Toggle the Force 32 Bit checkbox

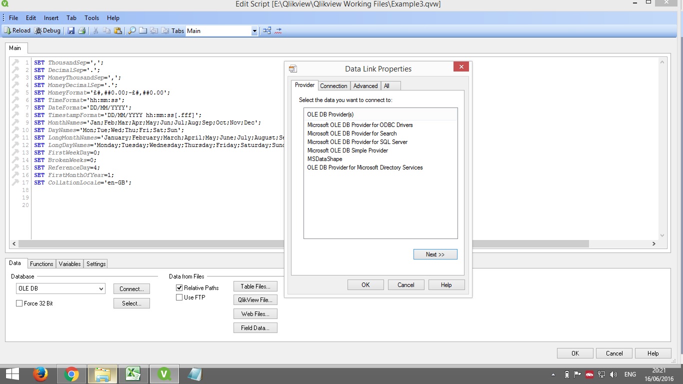pos(19,303)
